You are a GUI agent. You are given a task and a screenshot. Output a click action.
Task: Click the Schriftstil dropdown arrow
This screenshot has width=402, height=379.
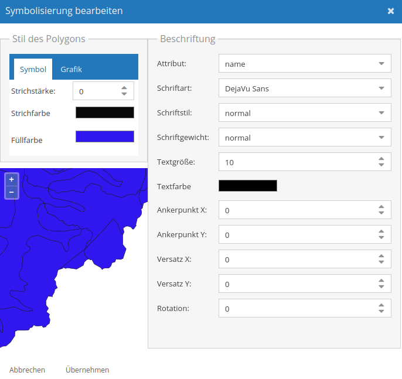point(381,112)
